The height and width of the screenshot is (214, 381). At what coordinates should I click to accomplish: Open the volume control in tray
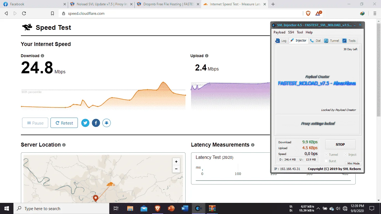coord(338,208)
